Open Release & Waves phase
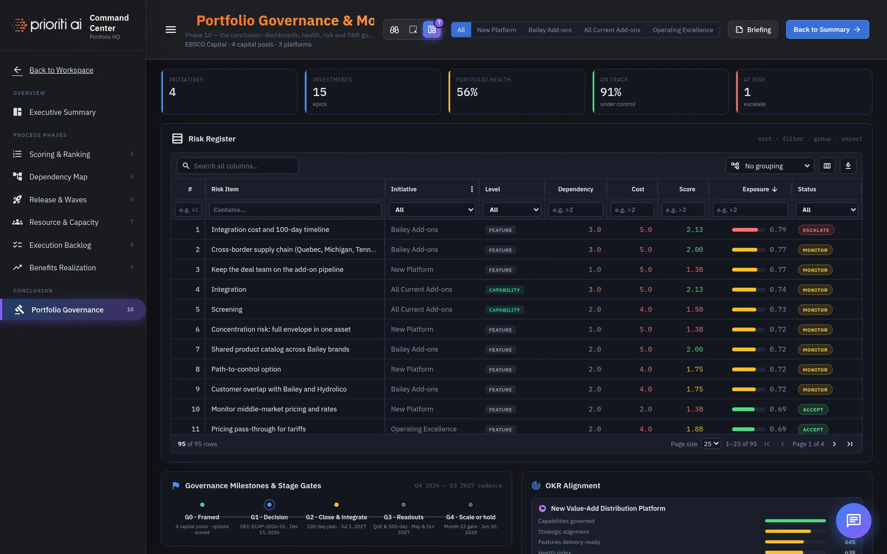The width and height of the screenshot is (887, 554). [73, 199]
